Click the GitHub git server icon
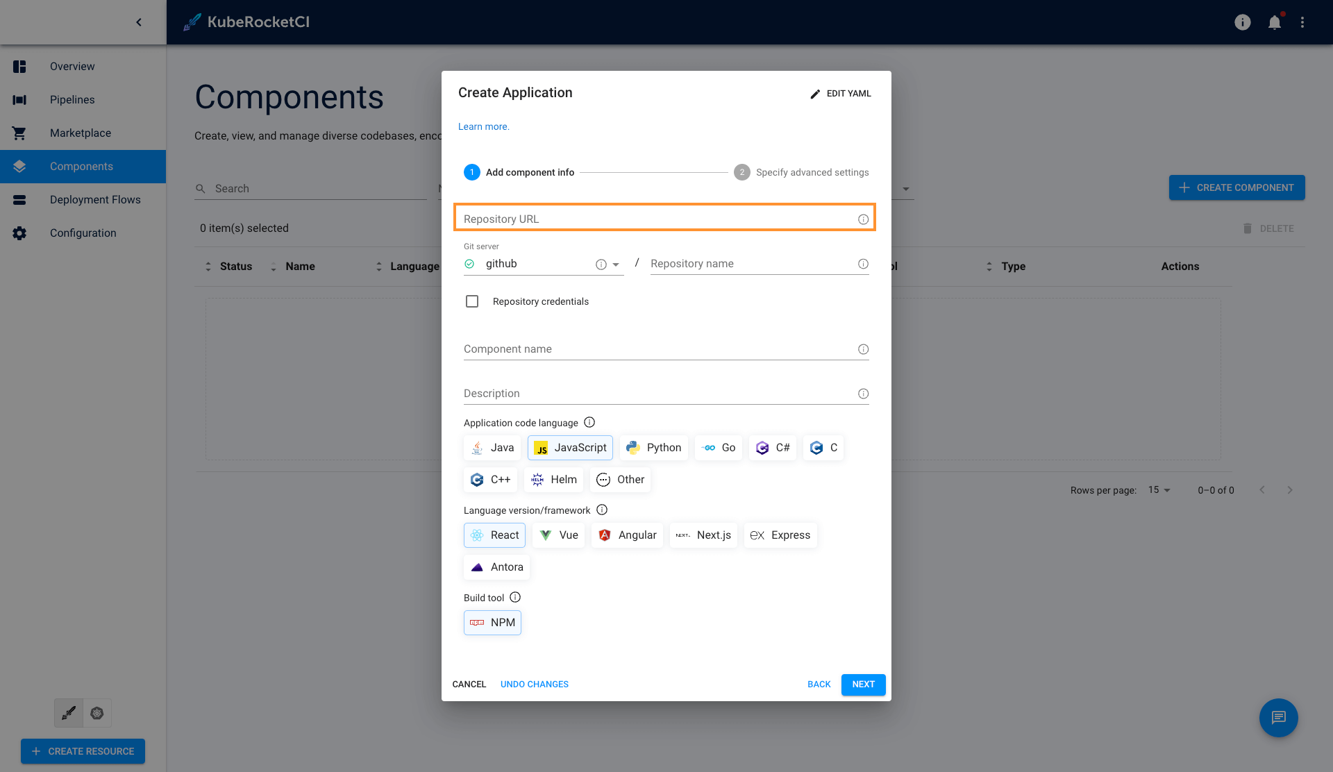1333x772 pixels. pyautogui.click(x=470, y=264)
